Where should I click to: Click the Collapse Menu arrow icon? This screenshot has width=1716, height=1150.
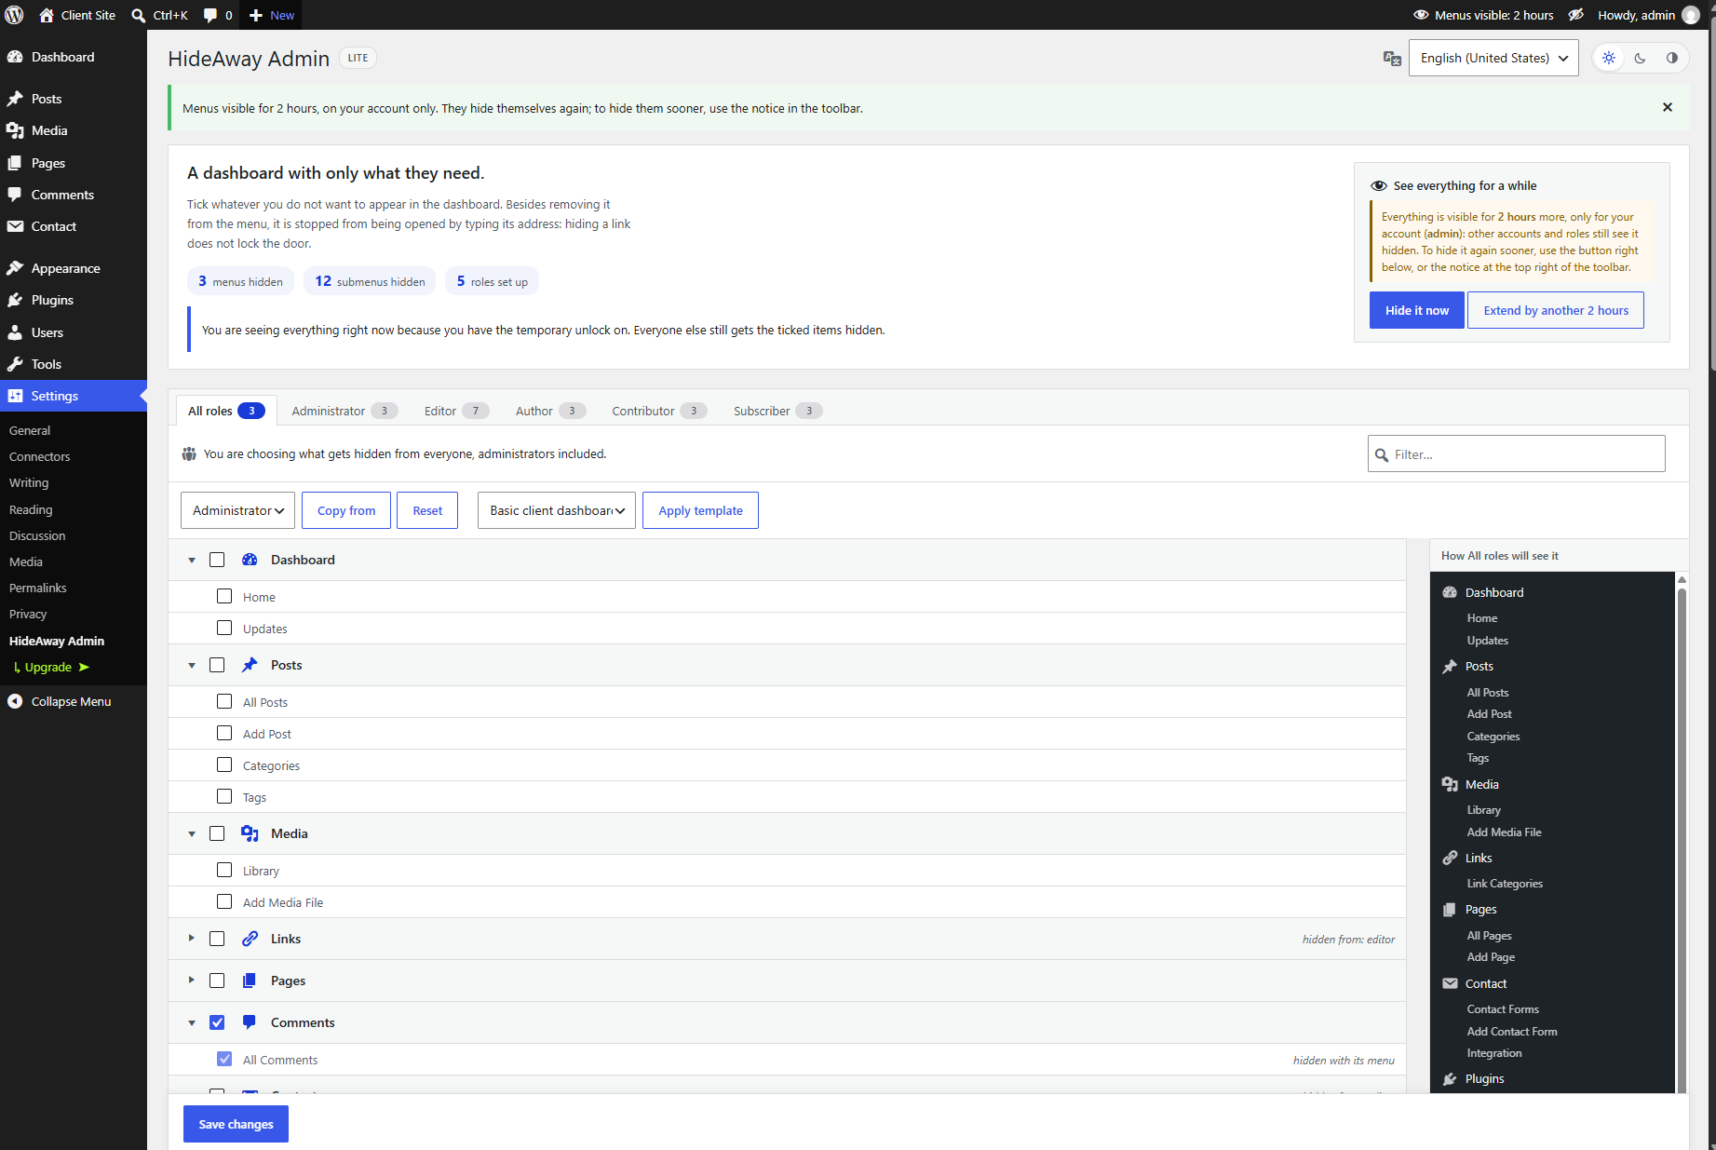point(15,701)
